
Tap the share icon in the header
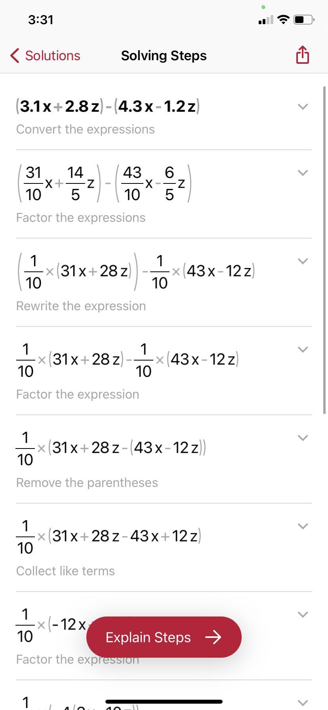[302, 55]
